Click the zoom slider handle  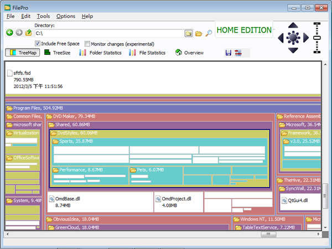(x=317, y=38)
